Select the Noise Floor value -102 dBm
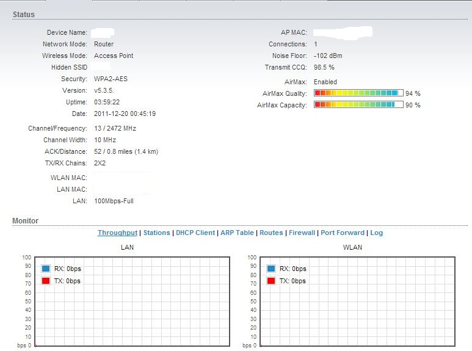The image size is (472, 351). (x=328, y=56)
